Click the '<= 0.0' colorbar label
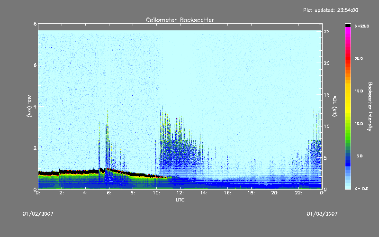379x237 pixels. click(x=361, y=189)
